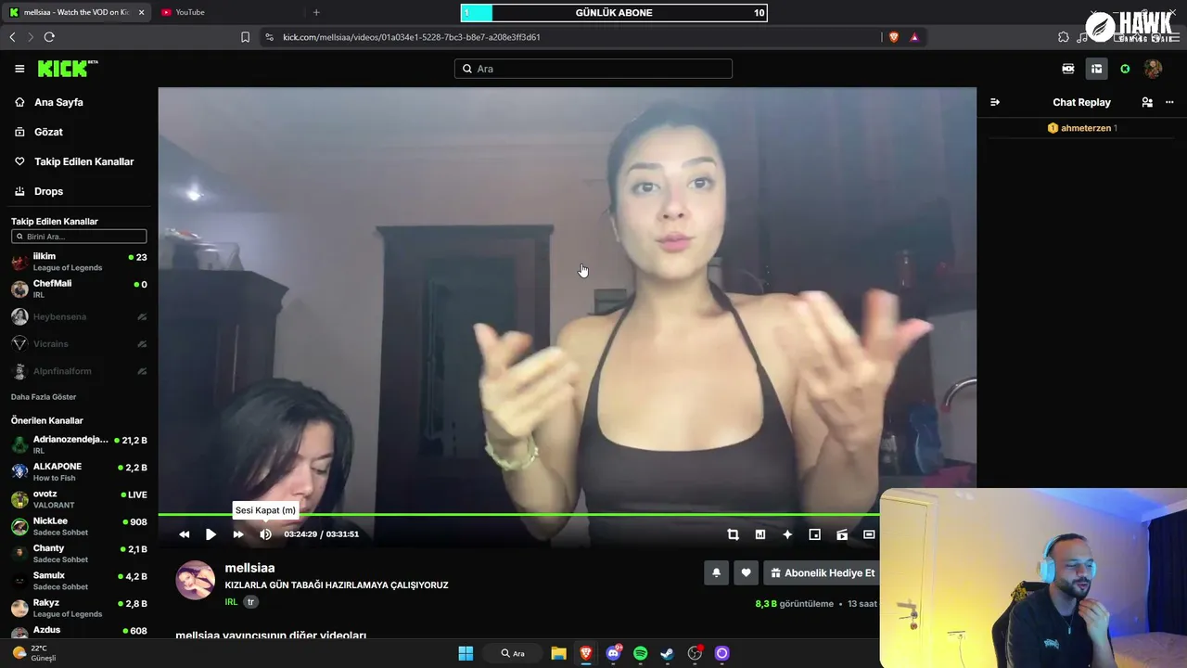
Task: Play the video
Action: point(211,534)
